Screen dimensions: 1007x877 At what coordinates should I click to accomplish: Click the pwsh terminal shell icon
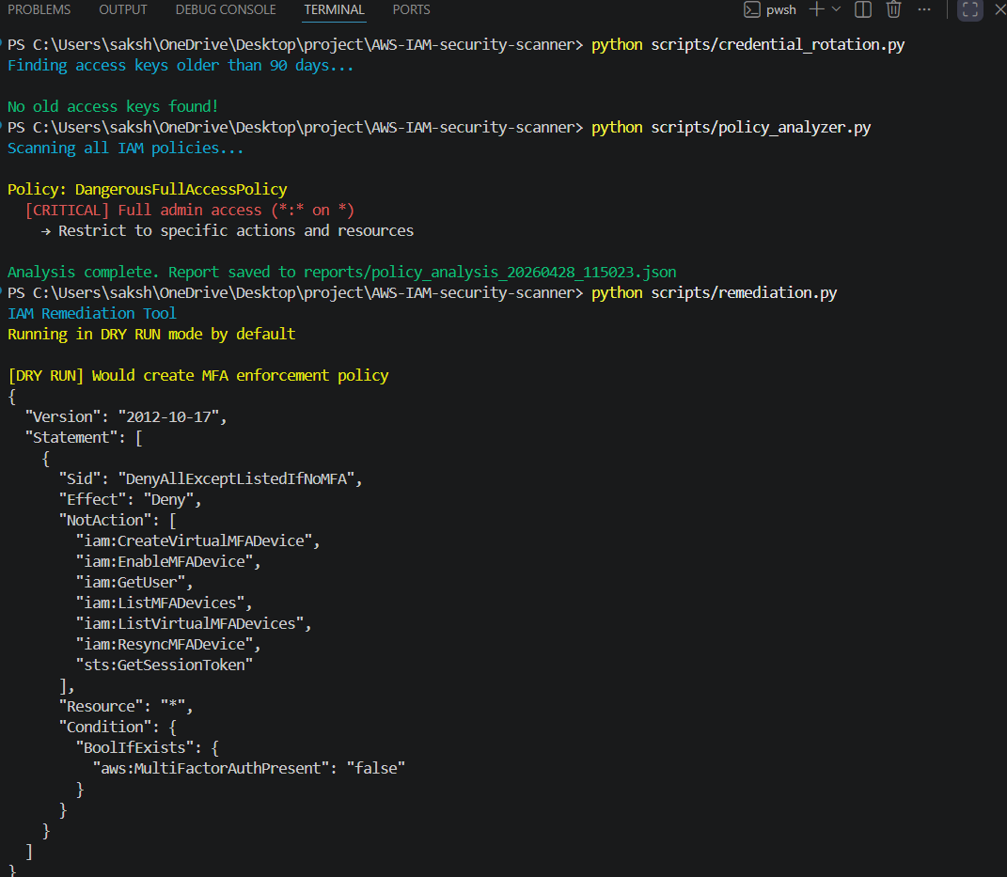coord(751,9)
